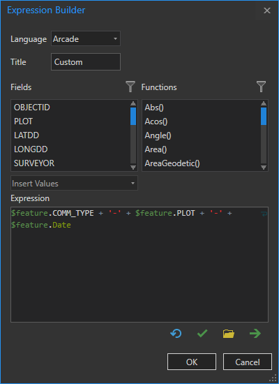Select the PLOT field in list

23,121
